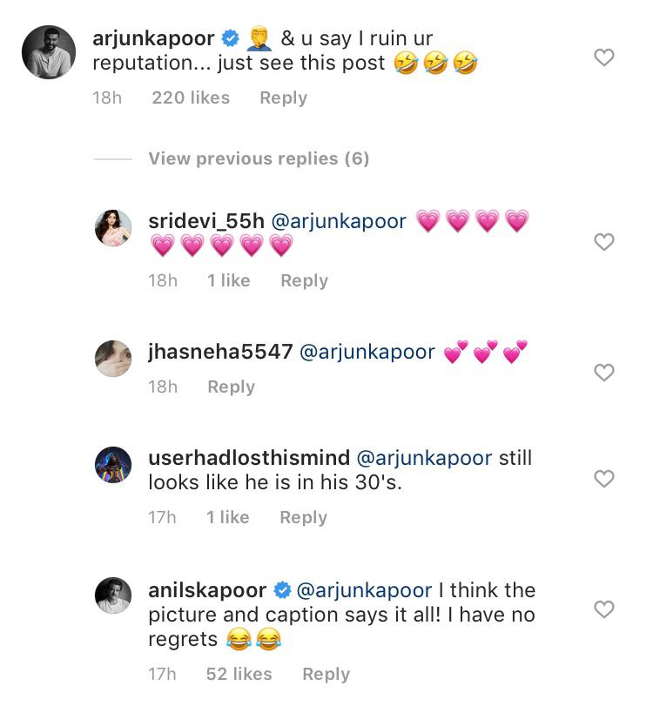
Task: Open arjunkapoor's profile picture
Action: (49, 52)
